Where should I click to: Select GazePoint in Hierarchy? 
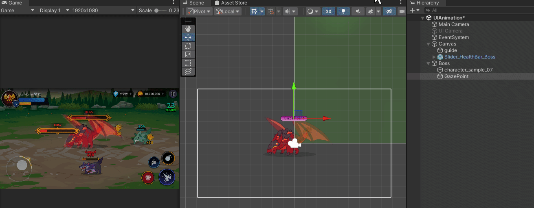coord(456,76)
